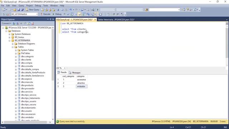This screenshot has height=129, width=229.
Task: Click the Database Engine Query icon
Action: 42,10
